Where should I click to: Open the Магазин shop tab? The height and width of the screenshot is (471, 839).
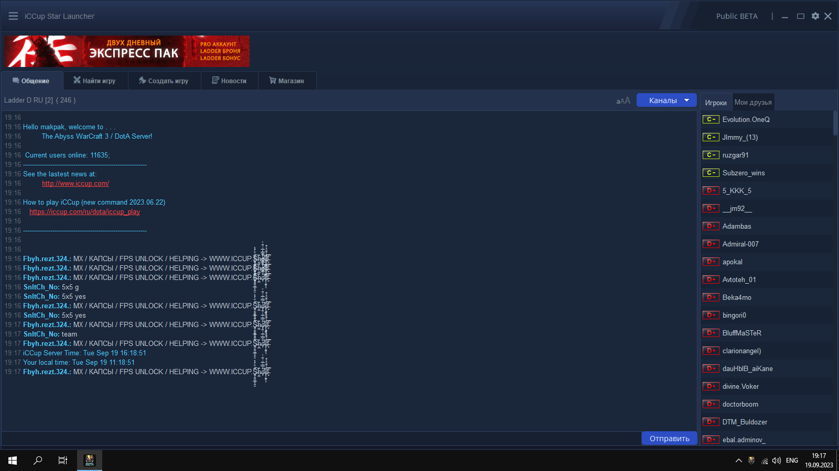click(x=287, y=81)
